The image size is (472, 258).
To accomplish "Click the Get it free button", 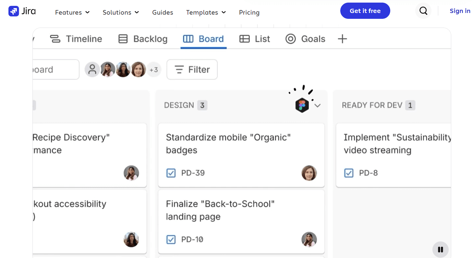I will coord(365,11).
